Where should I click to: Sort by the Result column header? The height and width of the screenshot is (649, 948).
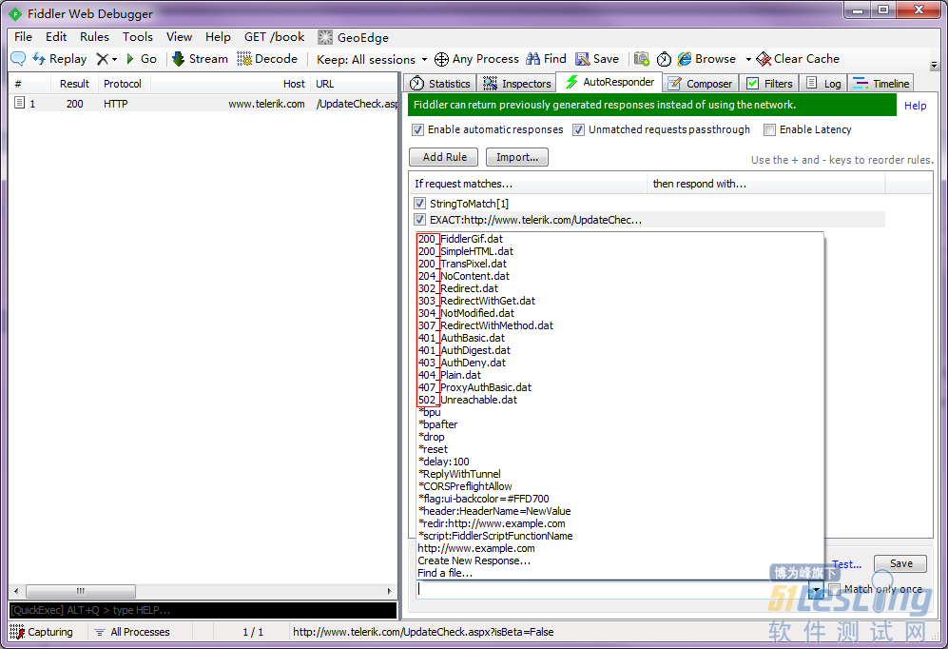point(74,84)
